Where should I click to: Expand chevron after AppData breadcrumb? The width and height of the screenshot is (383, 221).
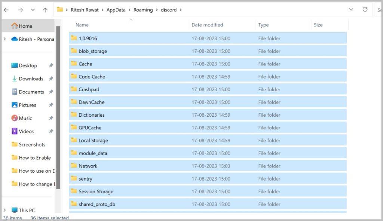(x=129, y=10)
